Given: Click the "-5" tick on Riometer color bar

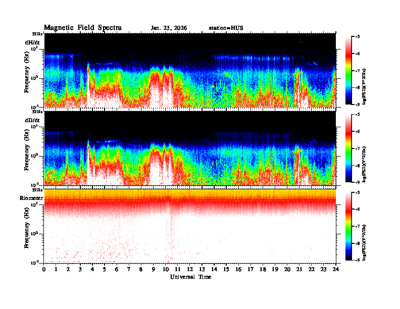Looking at the screenshot, I should coord(358,192).
